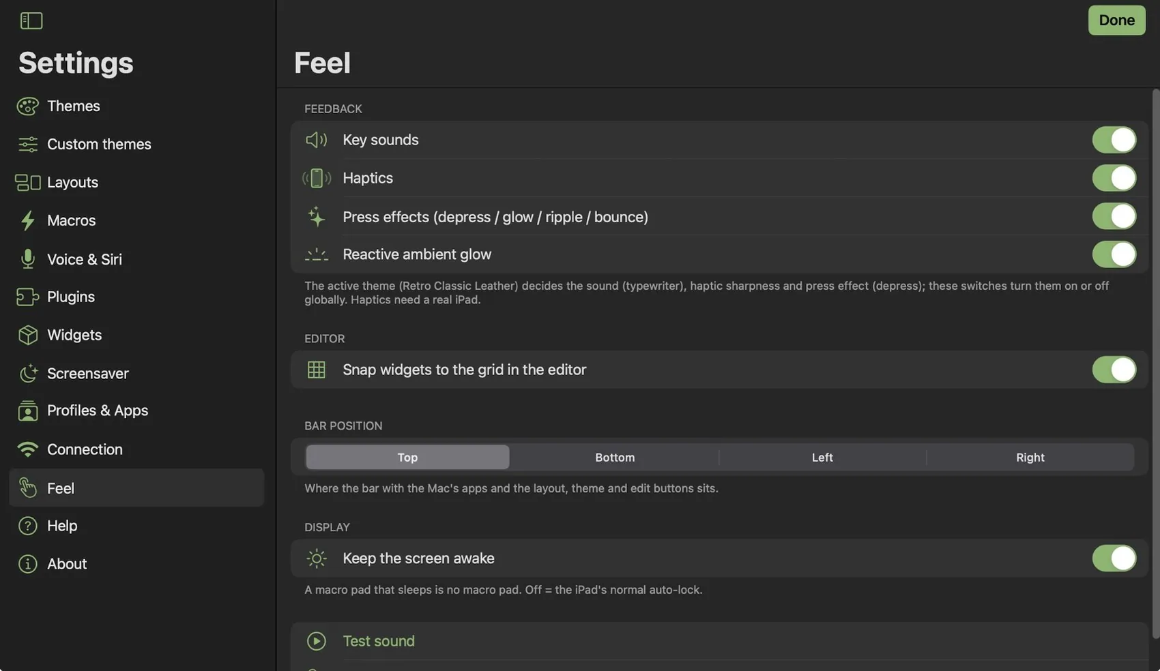
Task: Click the Test sound play icon
Action: click(317, 641)
